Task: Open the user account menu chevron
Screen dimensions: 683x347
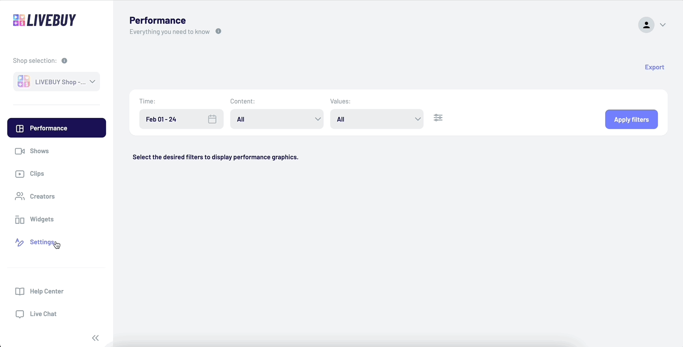Action: (663, 25)
